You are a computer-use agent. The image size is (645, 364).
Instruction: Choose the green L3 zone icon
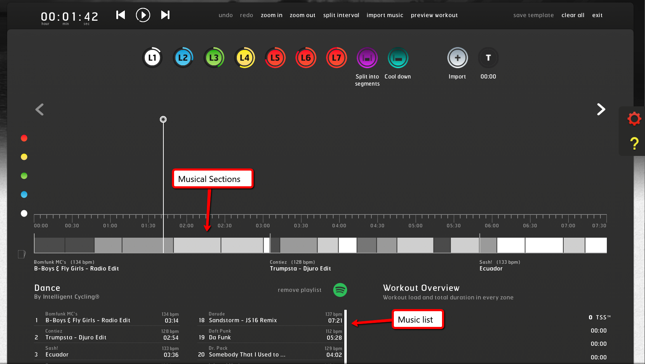pos(214,58)
